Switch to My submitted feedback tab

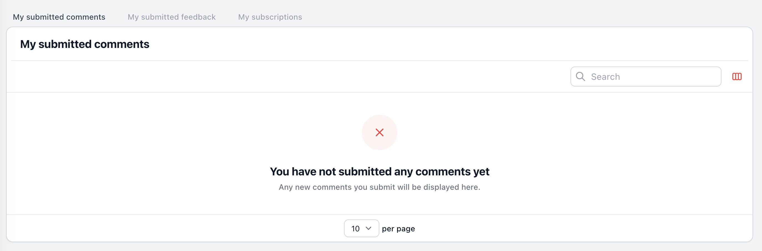pos(171,17)
